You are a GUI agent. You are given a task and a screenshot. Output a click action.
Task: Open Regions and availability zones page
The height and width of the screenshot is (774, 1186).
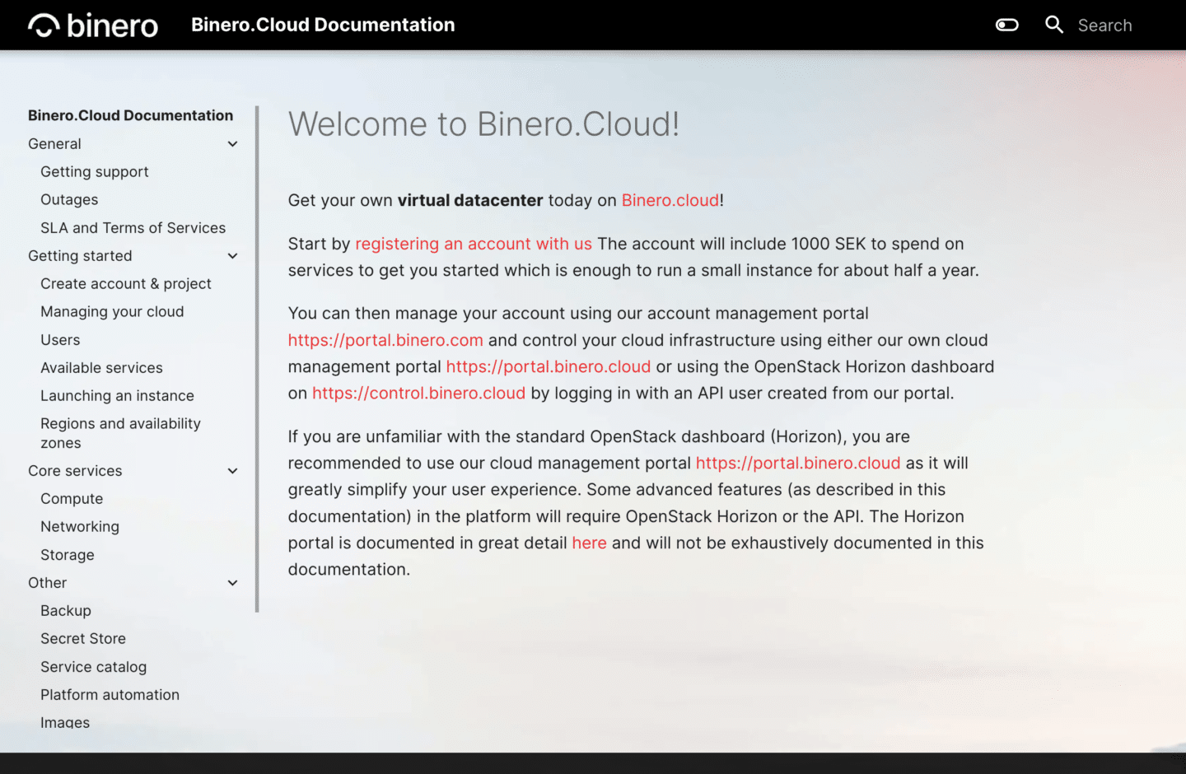point(120,433)
